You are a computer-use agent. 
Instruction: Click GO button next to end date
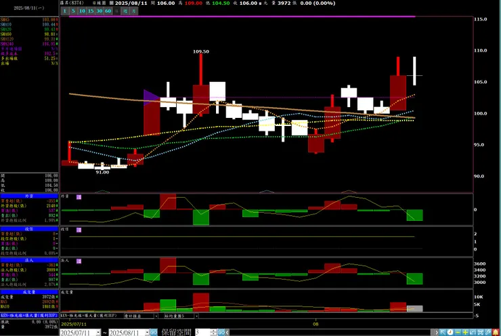(154, 333)
